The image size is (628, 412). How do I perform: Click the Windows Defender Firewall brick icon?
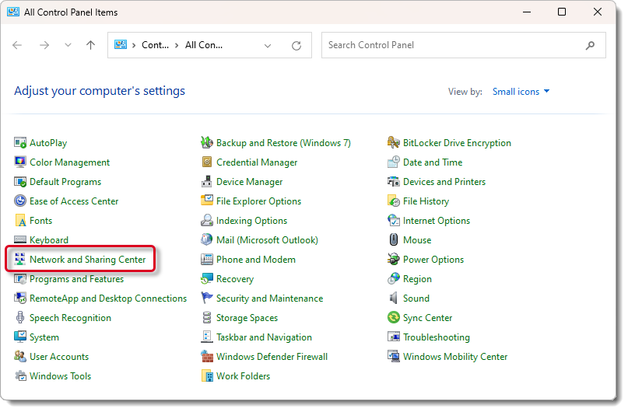[x=207, y=356]
